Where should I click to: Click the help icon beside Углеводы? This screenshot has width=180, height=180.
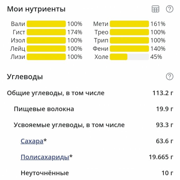[169, 77]
